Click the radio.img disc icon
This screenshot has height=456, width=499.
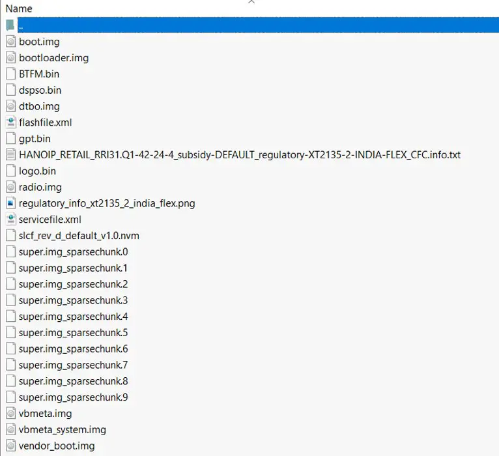click(x=11, y=187)
